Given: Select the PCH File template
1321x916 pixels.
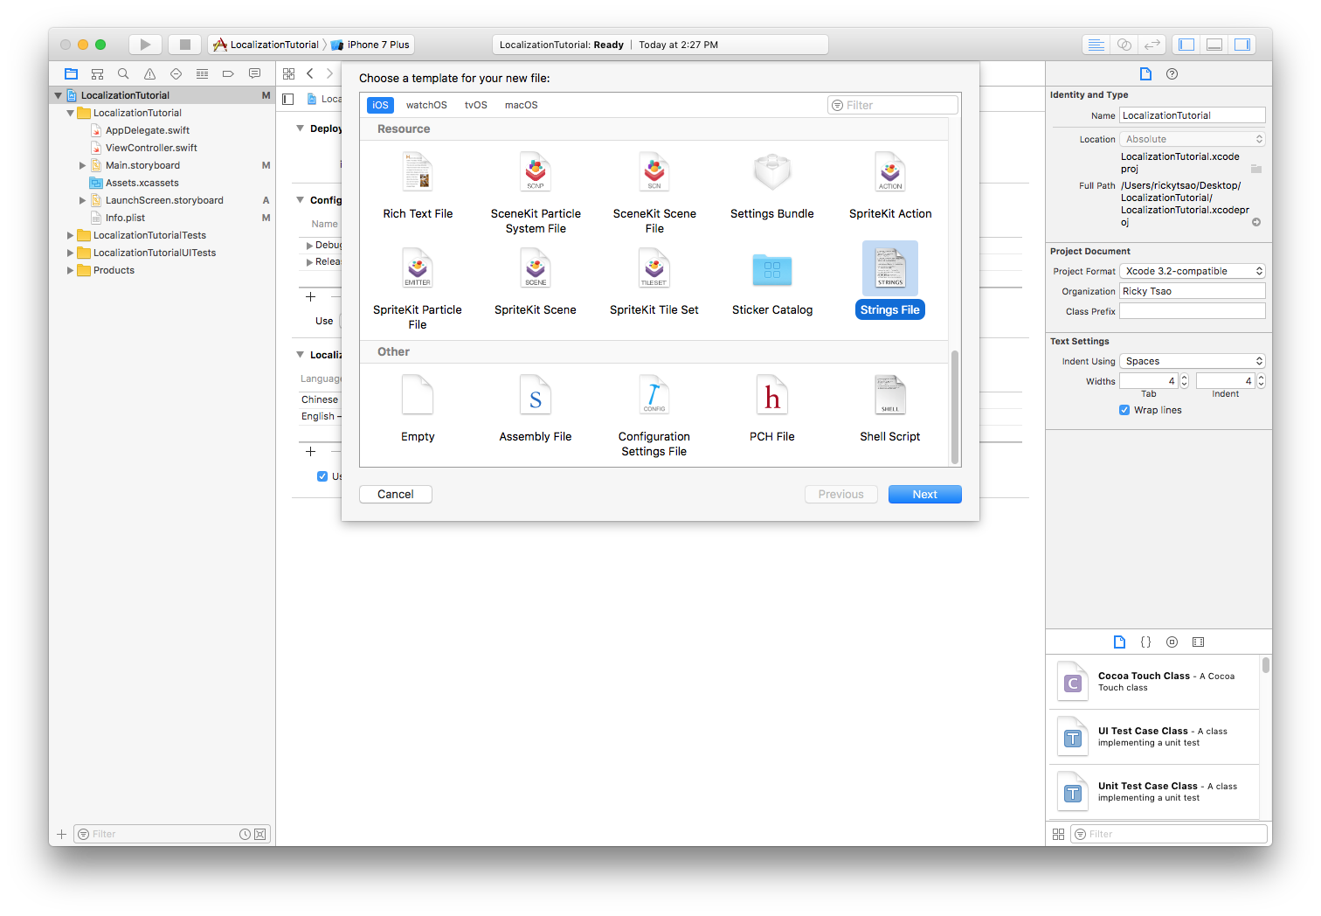Looking at the screenshot, I should coord(772,409).
